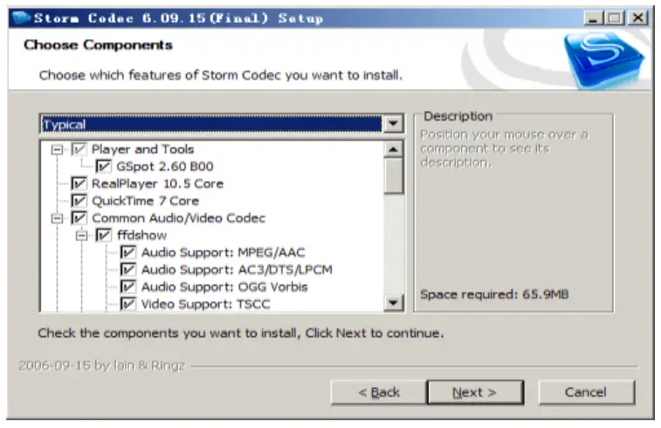The width and height of the screenshot is (661, 428).
Task: Go to previous step with Back button
Action: 379,392
